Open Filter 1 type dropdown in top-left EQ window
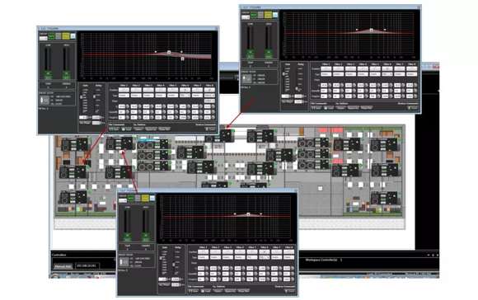This screenshot has height=300, width=478. tap(124, 96)
